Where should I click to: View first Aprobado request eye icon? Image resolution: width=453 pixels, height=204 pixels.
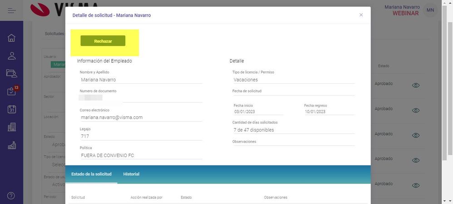(x=416, y=85)
